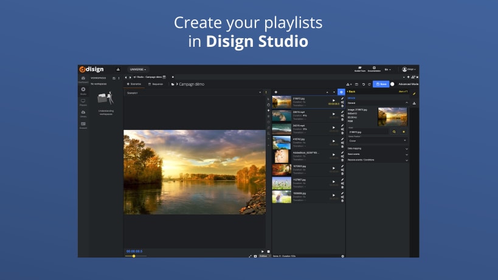The height and width of the screenshot is (280, 498).
Task: Switch to the Scenarios tab
Action: pyautogui.click(x=134, y=84)
